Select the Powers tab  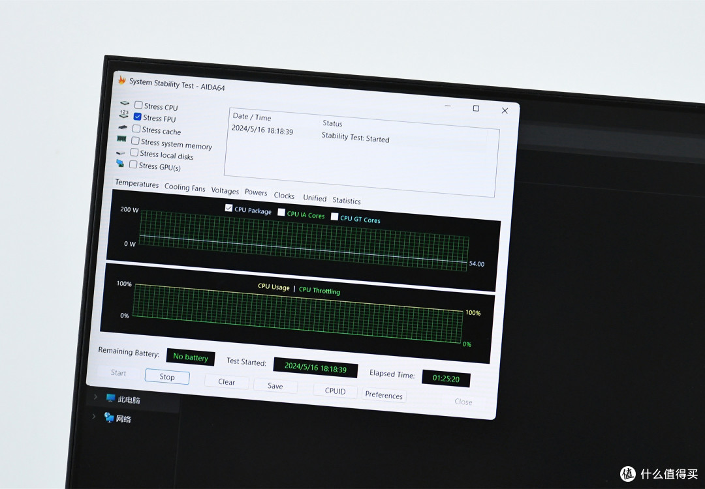(256, 192)
